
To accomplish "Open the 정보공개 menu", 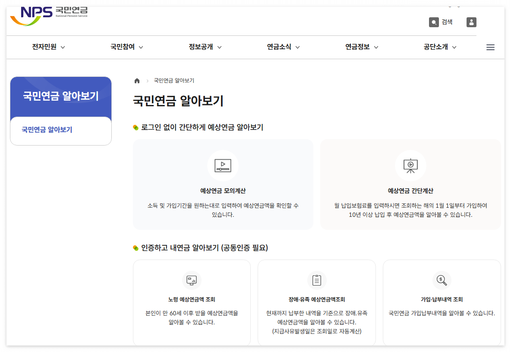I will (201, 47).
